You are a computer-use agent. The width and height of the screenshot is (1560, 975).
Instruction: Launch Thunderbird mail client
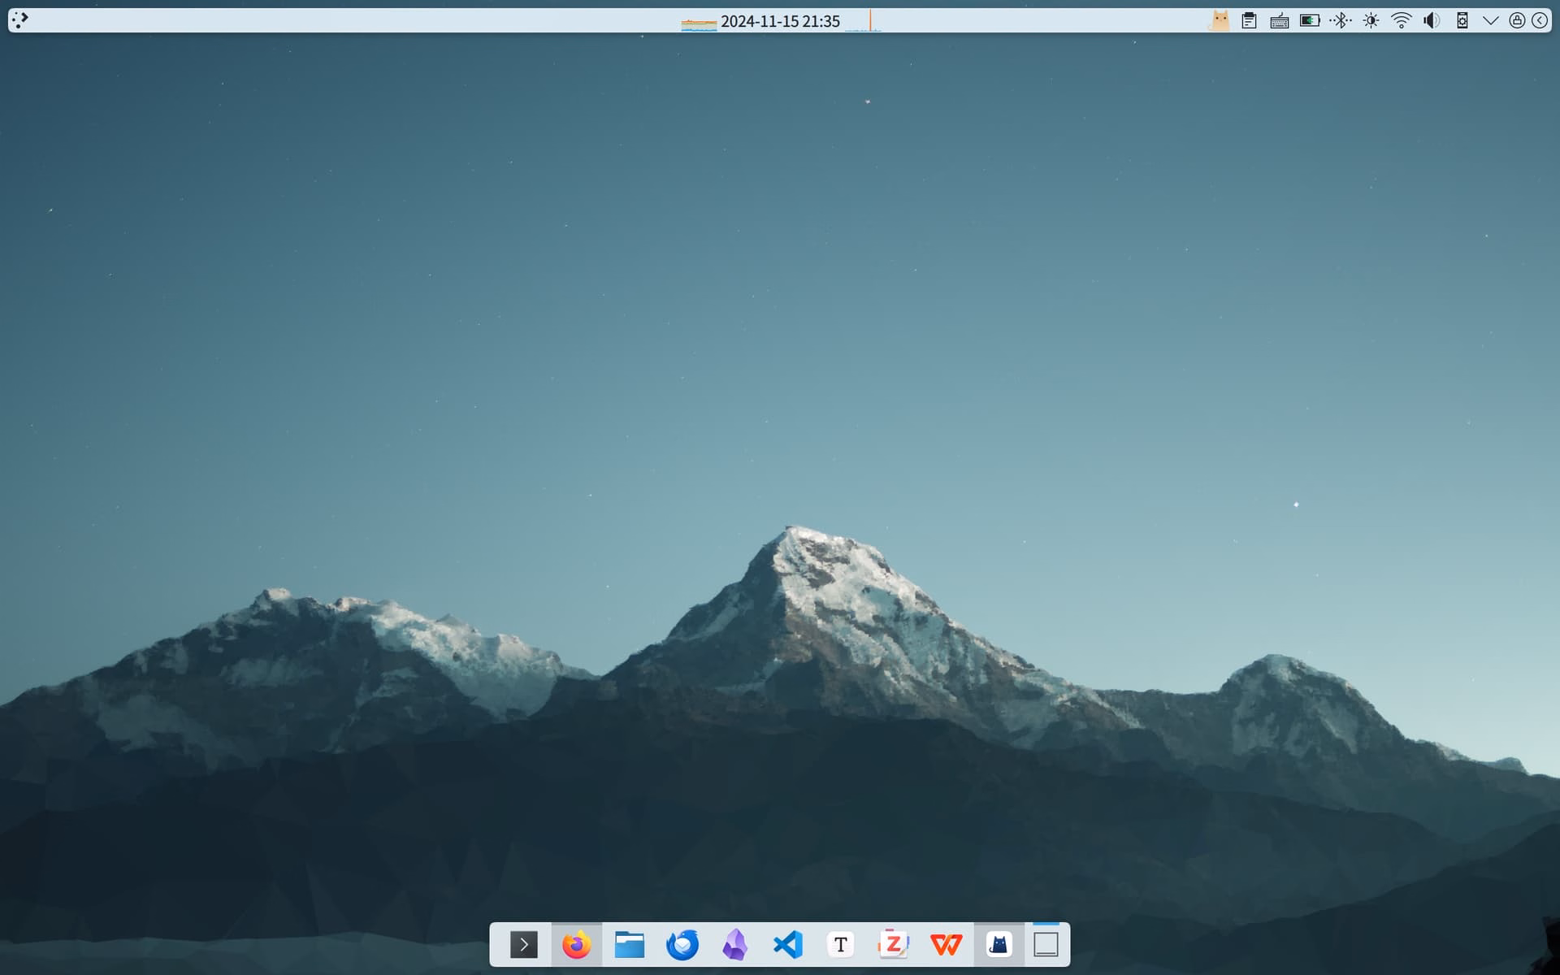(x=682, y=945)
